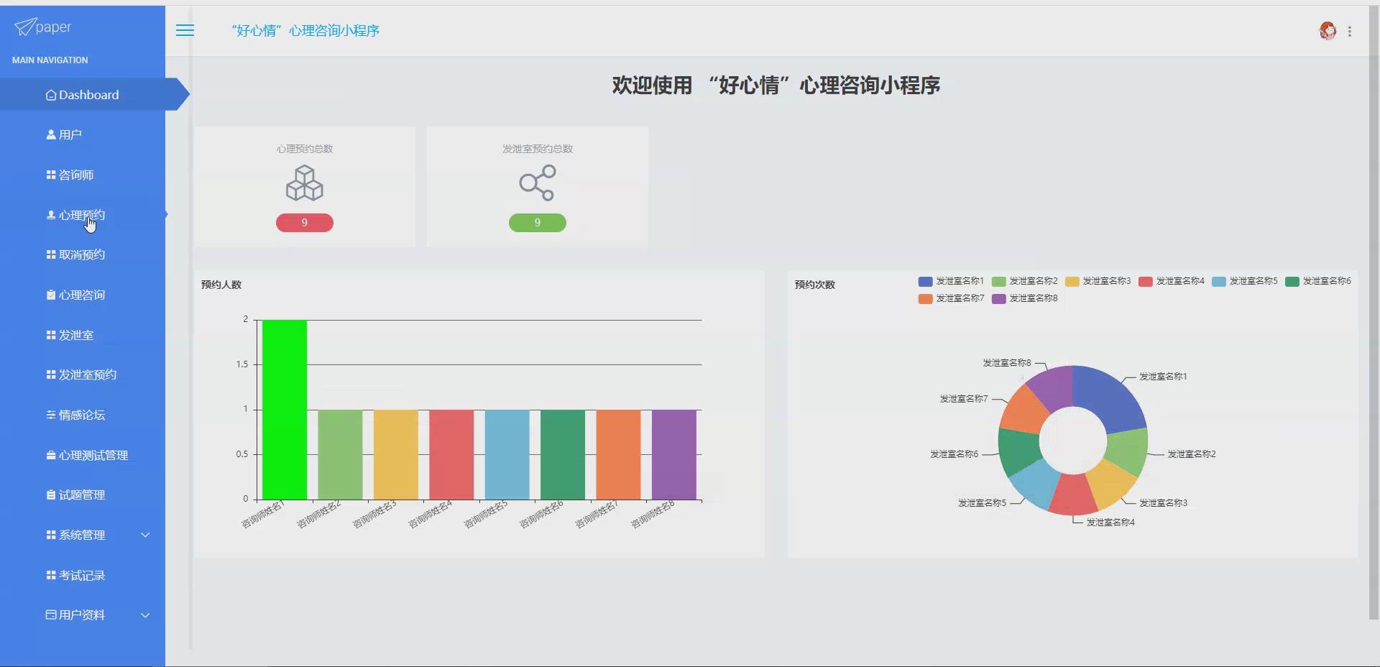The height and width of the screenshot is (667, 1380).
Task: Click the light blue 咨询师姓名5 bar
Action: pos(507,455)
